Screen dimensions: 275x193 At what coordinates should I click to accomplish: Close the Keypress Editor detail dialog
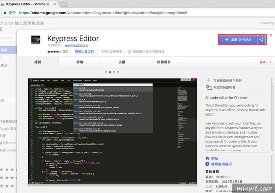(271, 35)
